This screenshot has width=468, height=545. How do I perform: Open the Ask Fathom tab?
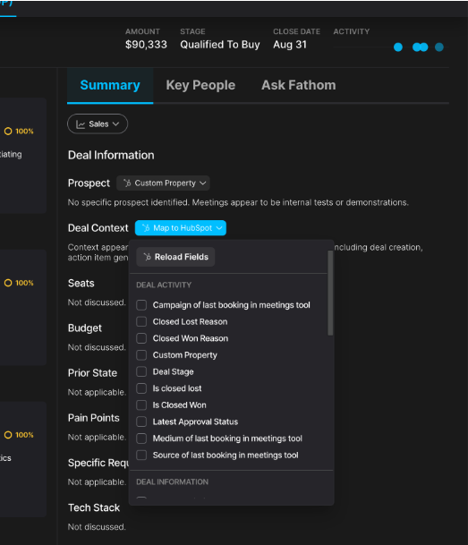(299, 85)
